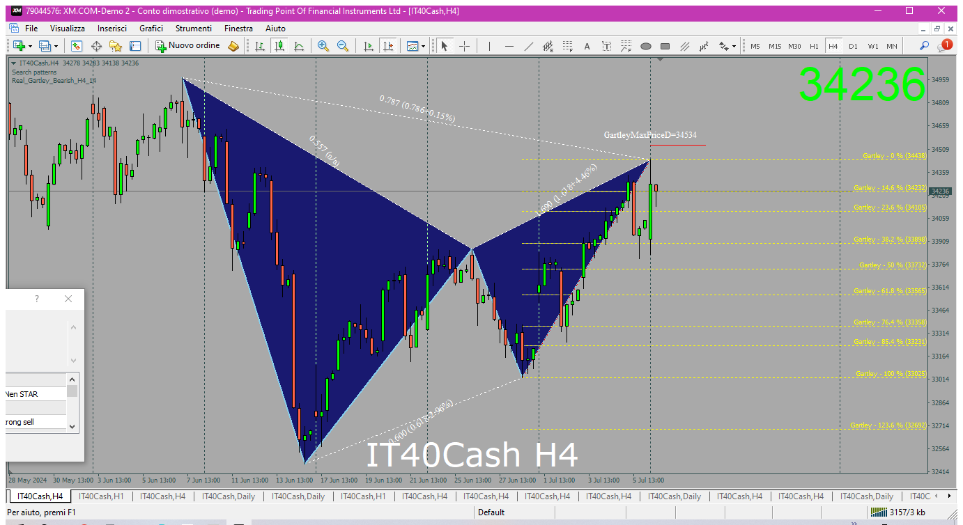Image resolution: width=963 pixels, height=525 pixels.
Task: Toggle chart shift button
Action: [388, 46]
